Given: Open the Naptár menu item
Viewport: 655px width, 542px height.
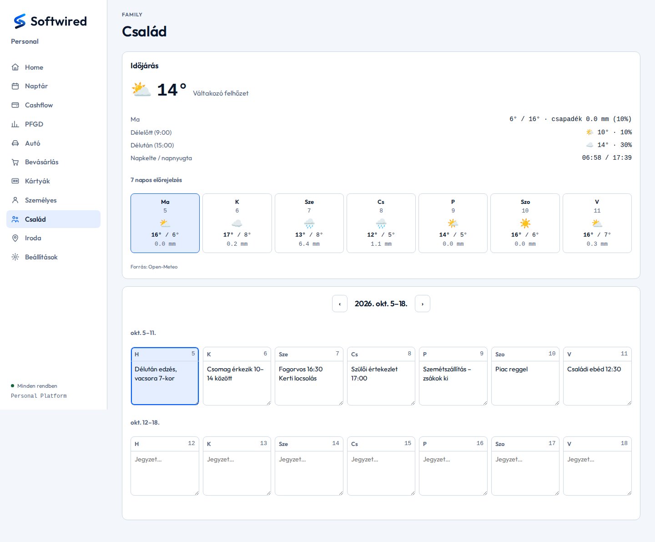Looking at the screenshot, I should [53, 86].
